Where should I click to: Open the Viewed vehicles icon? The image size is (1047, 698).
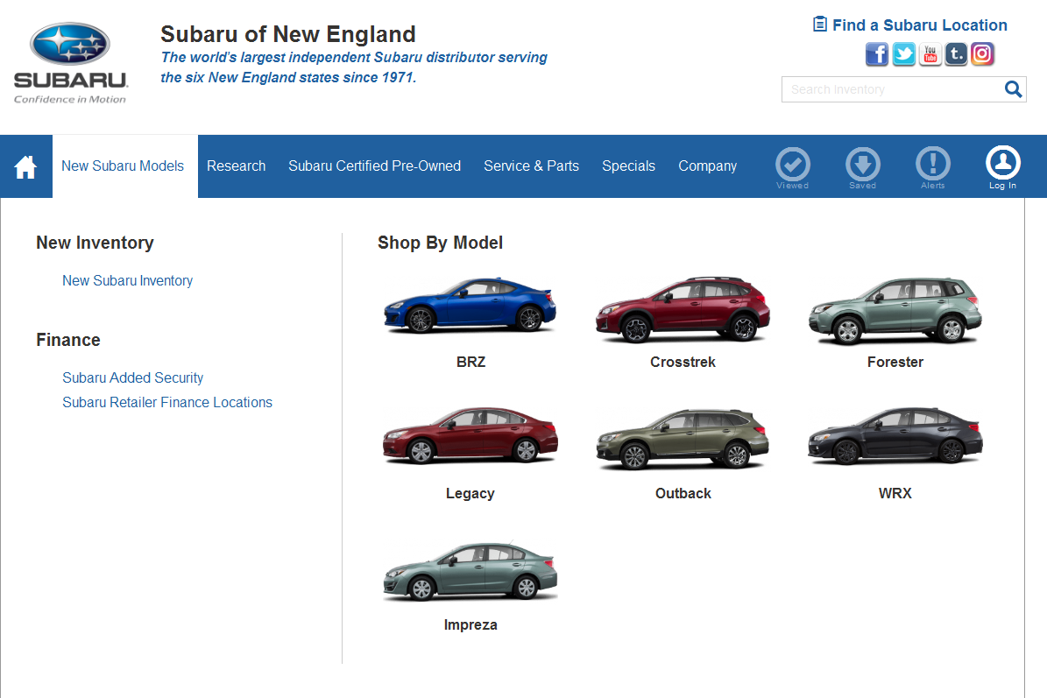(x=792, y=166)
